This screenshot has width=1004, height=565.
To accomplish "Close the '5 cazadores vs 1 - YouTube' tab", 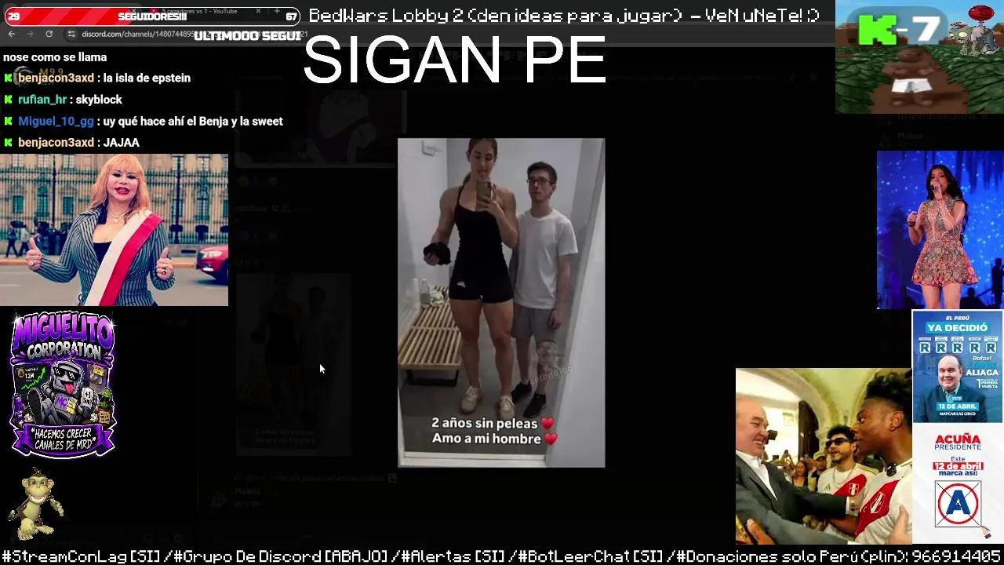I will 258,11.
